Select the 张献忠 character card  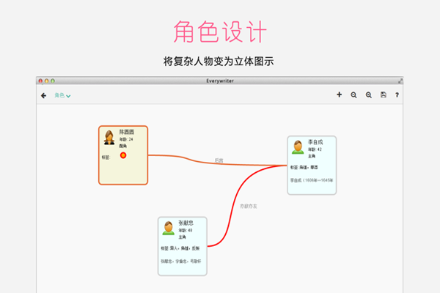pos(183,246)
